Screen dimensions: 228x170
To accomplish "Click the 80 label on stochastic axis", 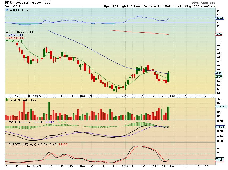I will click(x=218, y=148).
